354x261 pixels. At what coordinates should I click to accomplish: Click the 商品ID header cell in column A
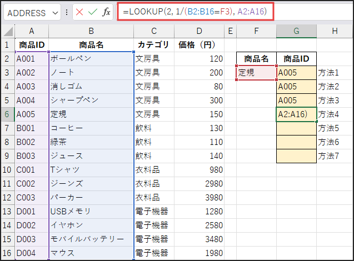pos(32,45)
